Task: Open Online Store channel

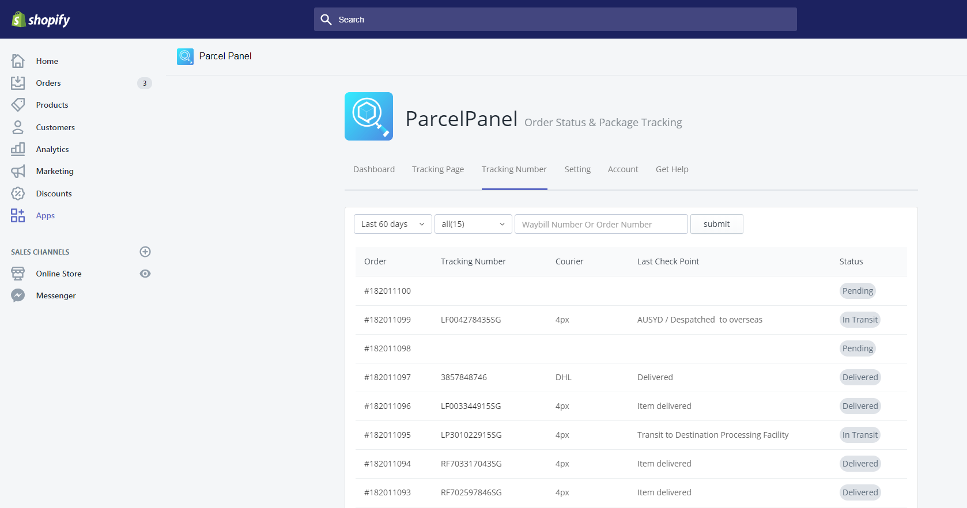Action: click(x=59, y=274)
